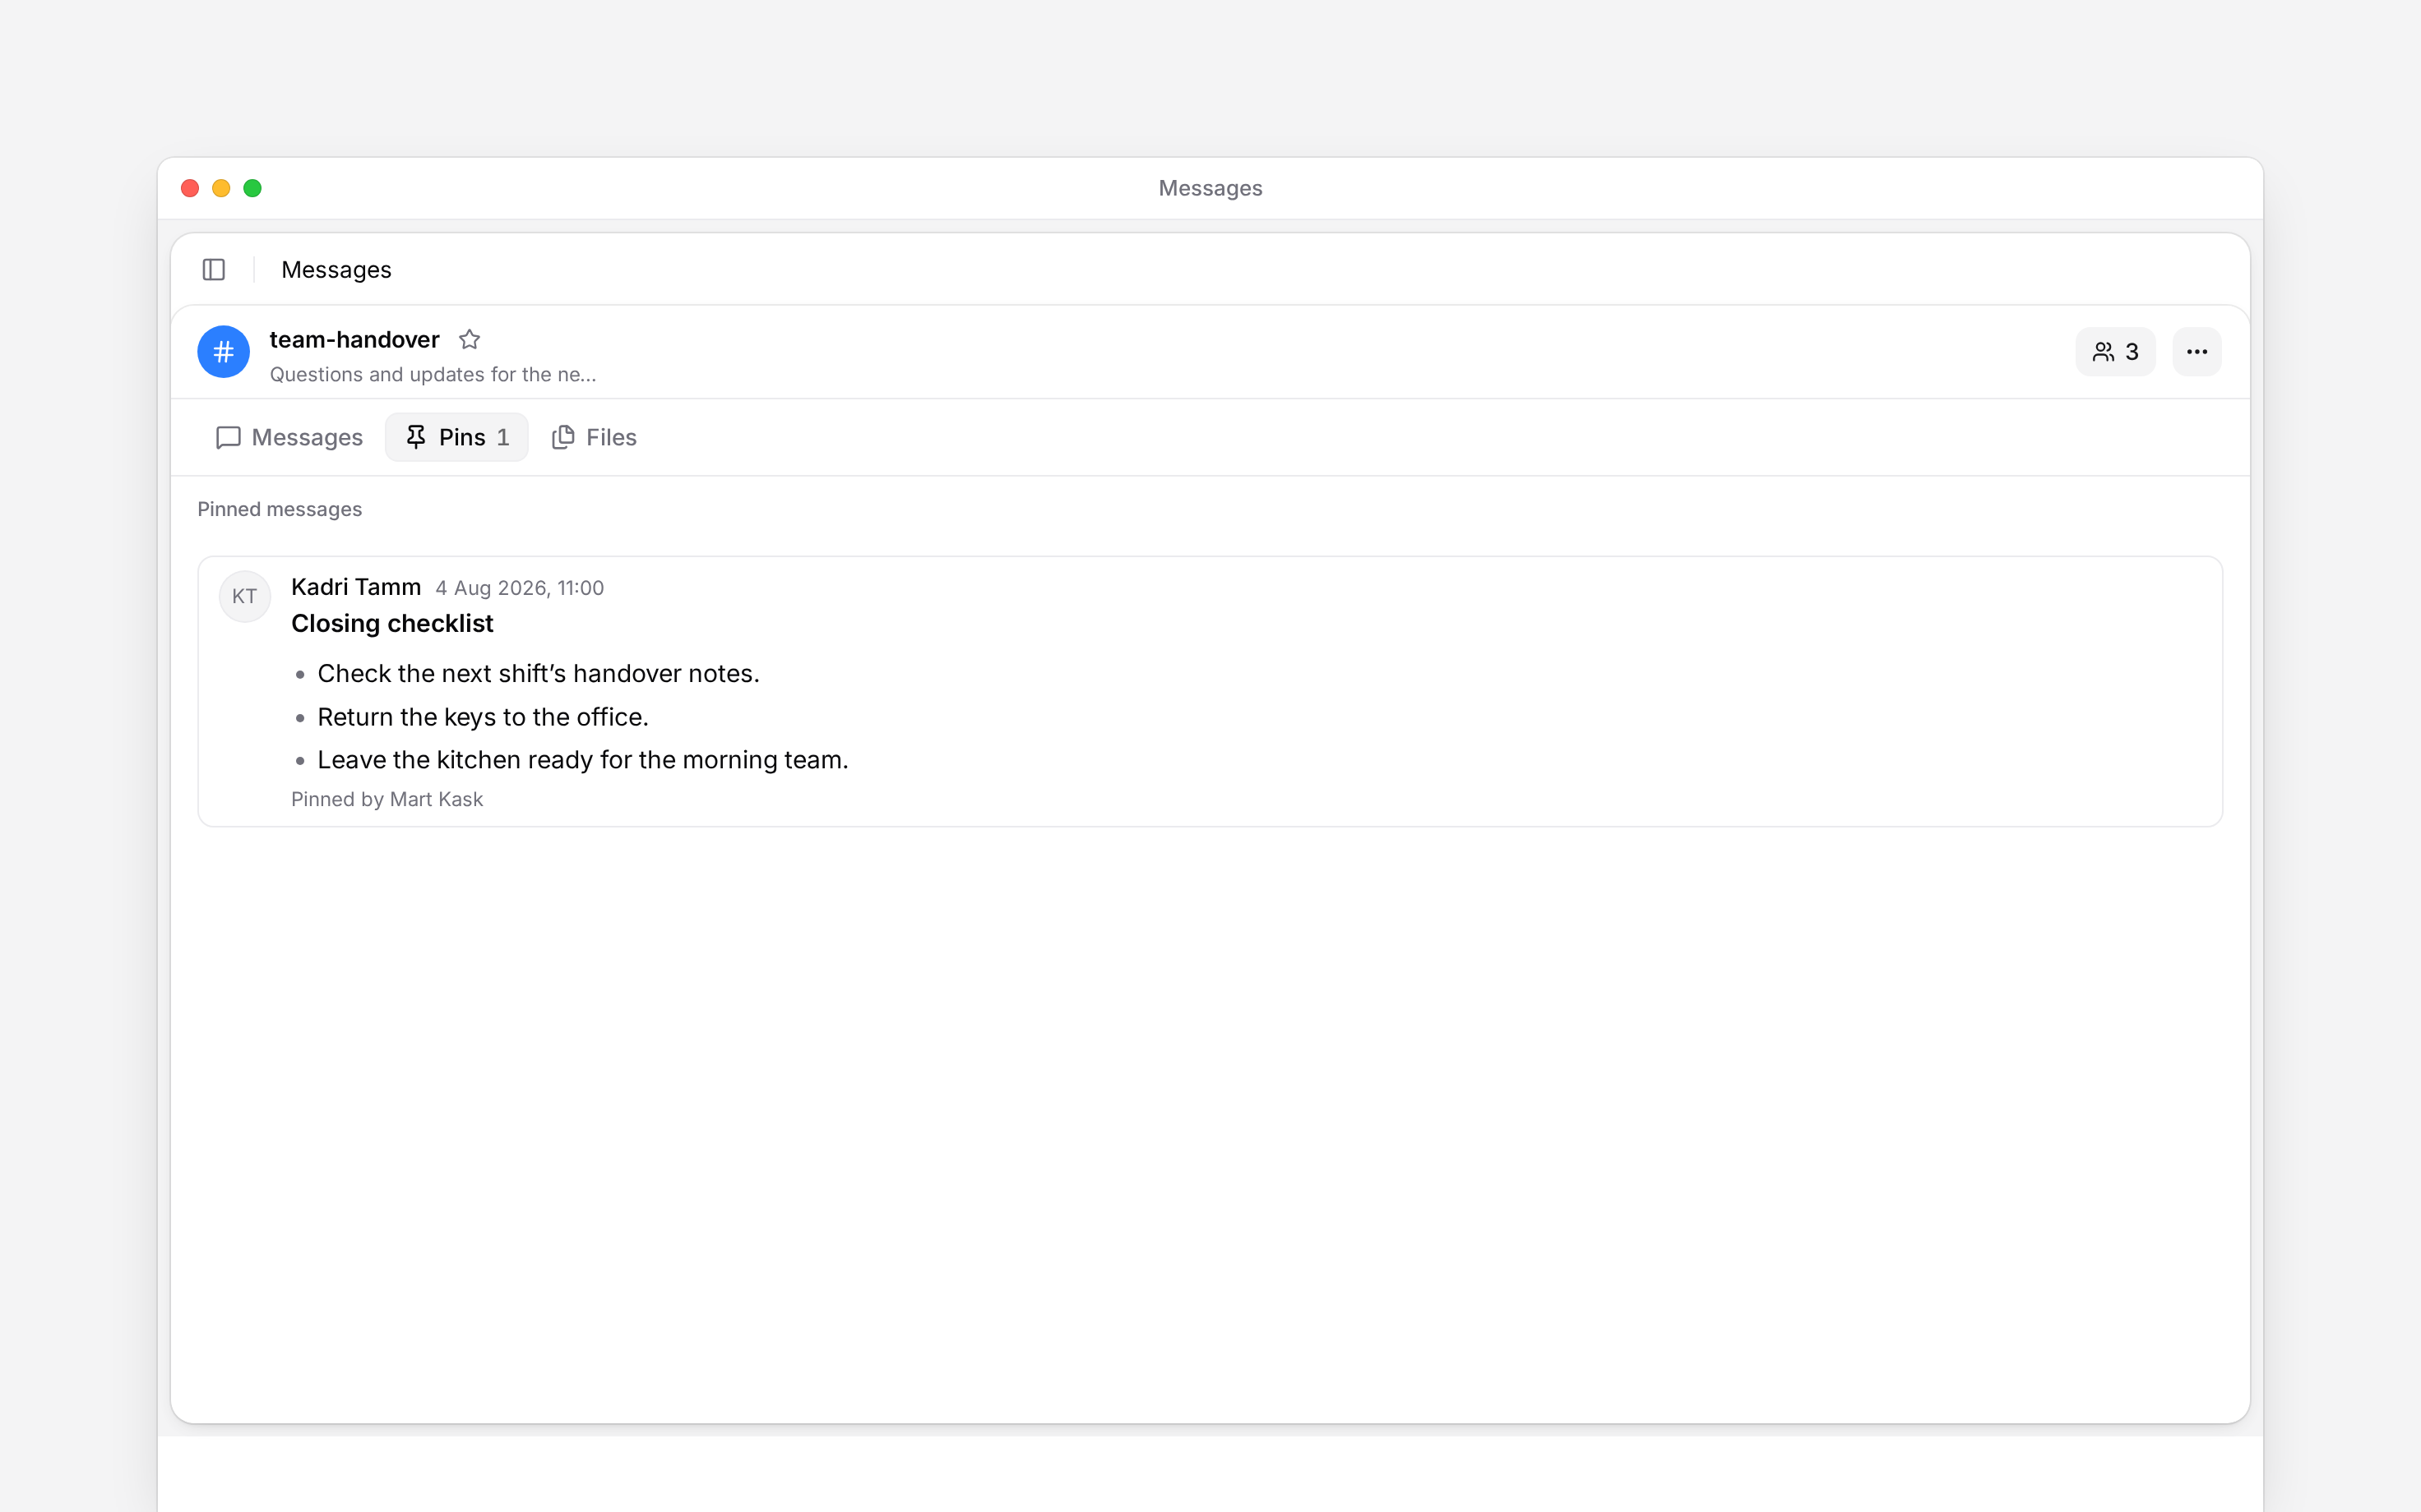Maximize the window with the green button

click(252, 188)
